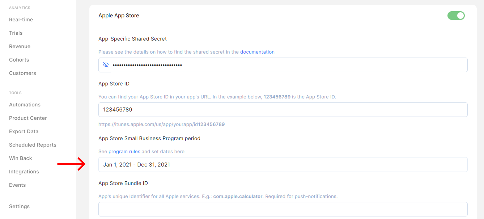Open Trials in the sidebar
This screenshot has width=484, height=219.
[16, 33]
